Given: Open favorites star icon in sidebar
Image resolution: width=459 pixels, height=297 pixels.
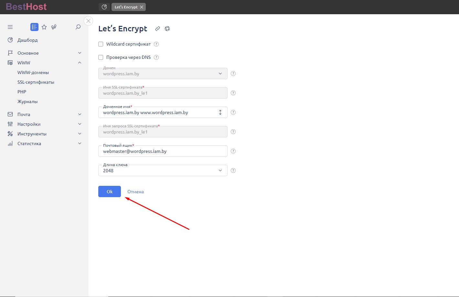Looking at the screenshot, I should pos(44,27).
